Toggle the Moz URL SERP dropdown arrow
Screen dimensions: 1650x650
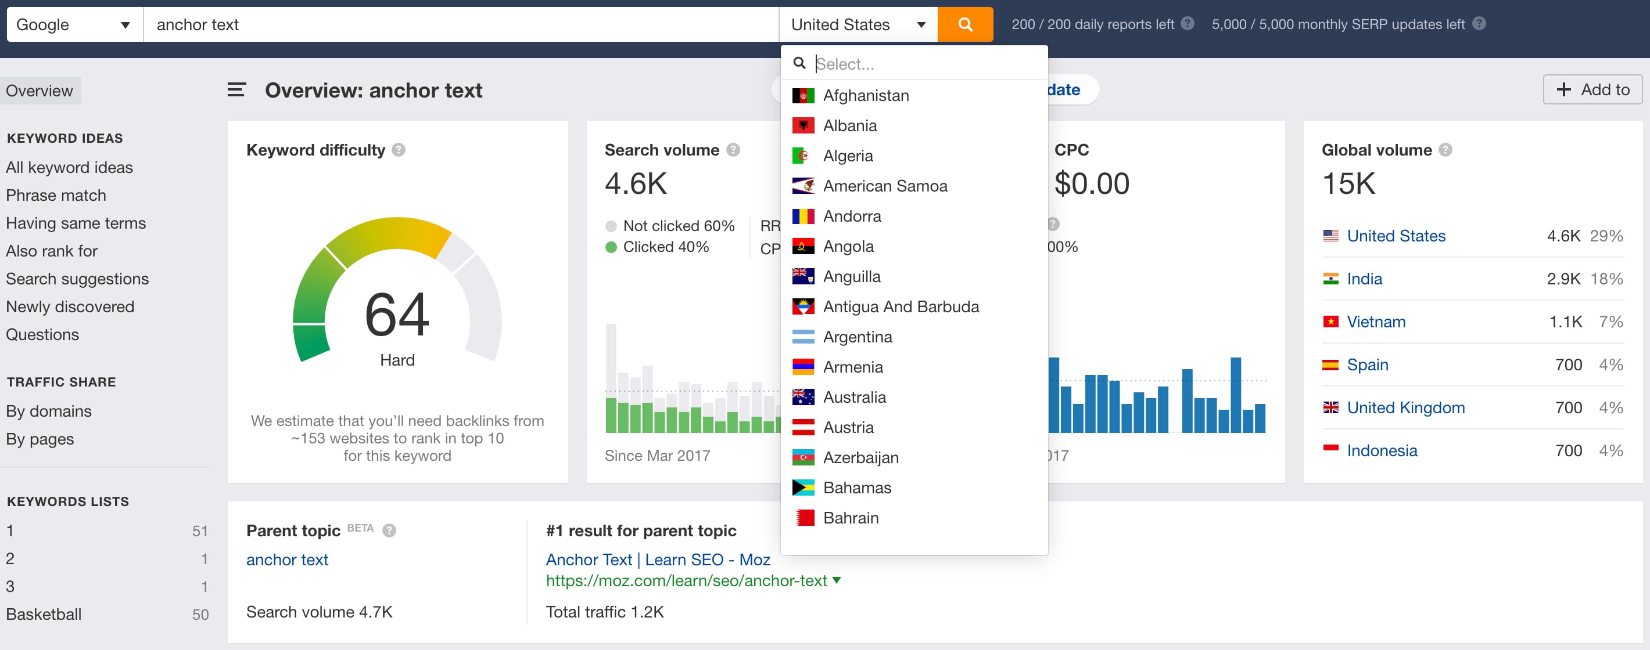[x=837, y=581]
